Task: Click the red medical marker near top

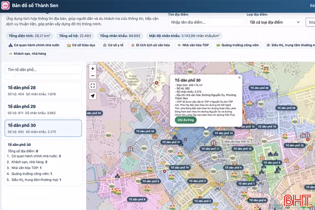Action: pyautogui.click(x=156, y=83)
